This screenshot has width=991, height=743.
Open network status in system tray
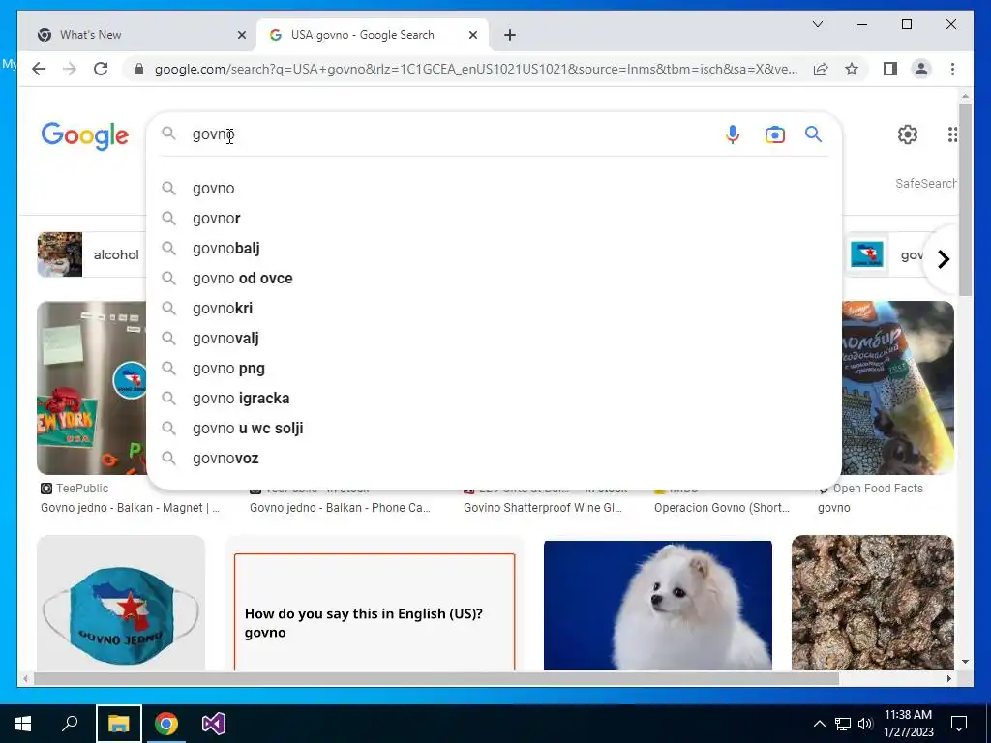(x=843, y=724)
